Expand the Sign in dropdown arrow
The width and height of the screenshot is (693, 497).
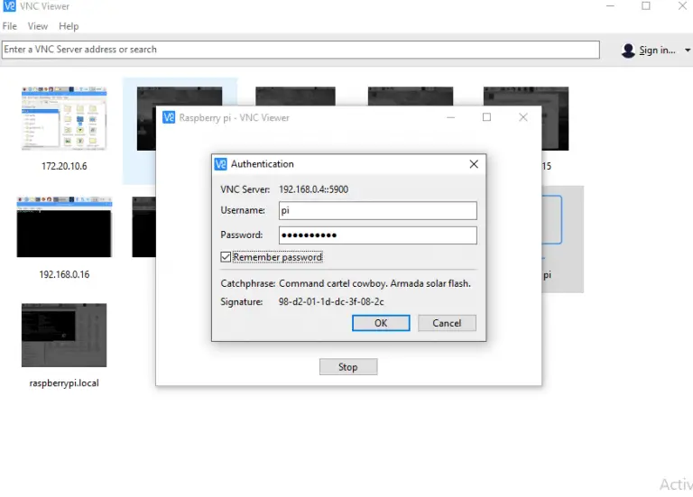(688, 51)
